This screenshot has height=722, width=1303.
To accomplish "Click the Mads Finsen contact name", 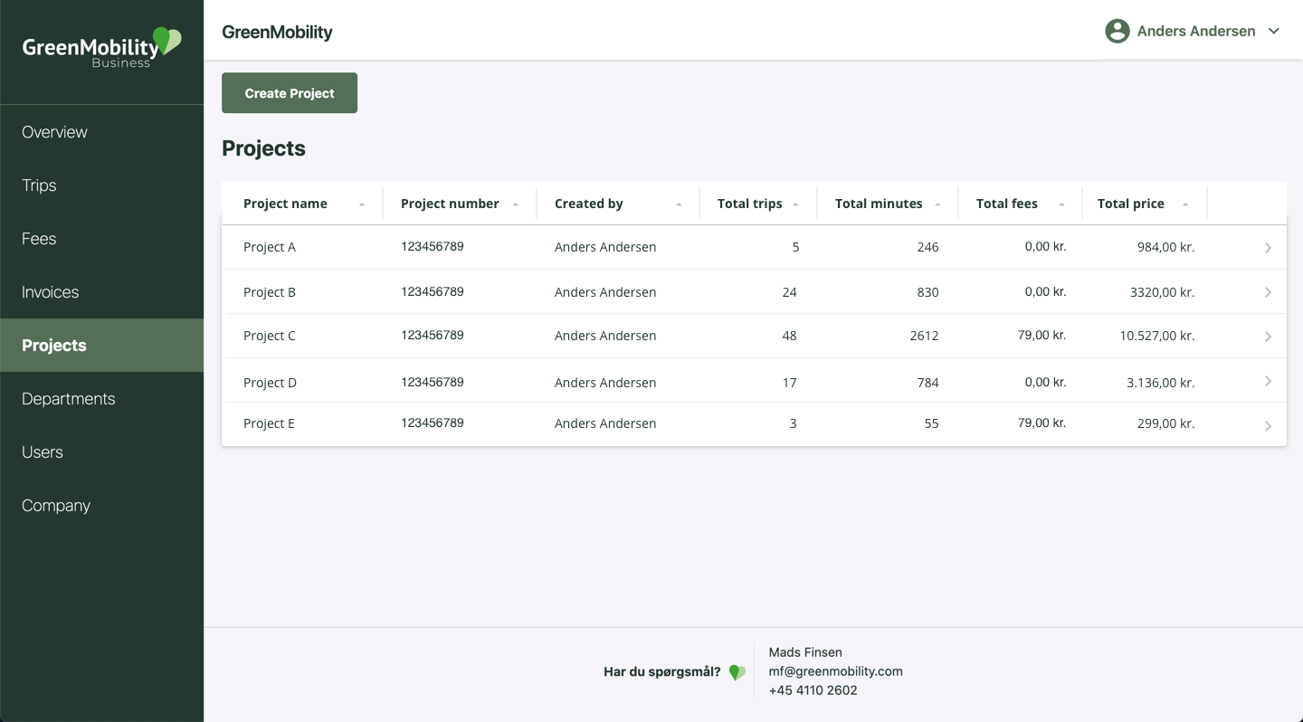I will (x=805, y=652).
